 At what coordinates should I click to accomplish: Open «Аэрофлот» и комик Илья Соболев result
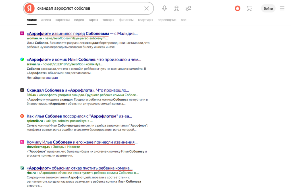click(x=84, y=59)
